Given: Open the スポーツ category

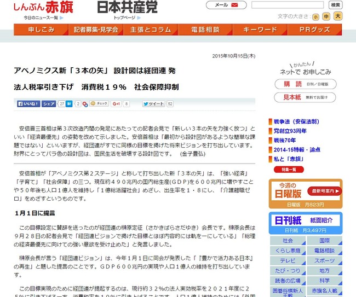Looking at the screenshot, I should coord(324,261).
